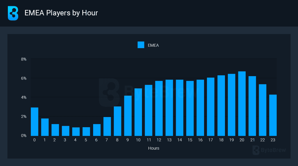Click the Hours axis title

(154, 148)
